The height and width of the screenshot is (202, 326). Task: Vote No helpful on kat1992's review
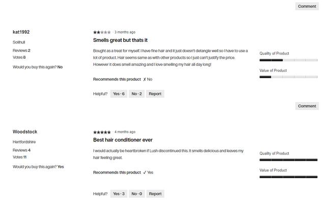(137, 94)
